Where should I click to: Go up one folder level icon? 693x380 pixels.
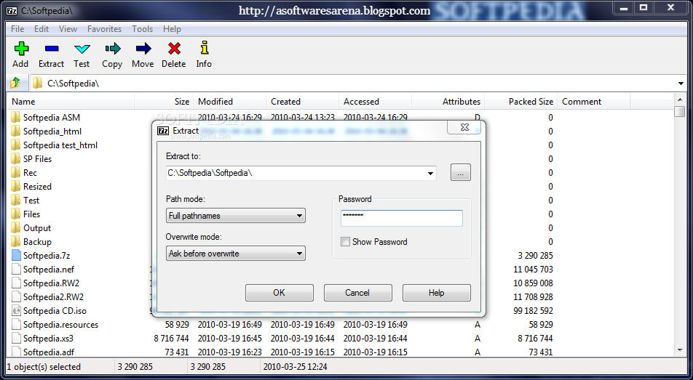15,83
